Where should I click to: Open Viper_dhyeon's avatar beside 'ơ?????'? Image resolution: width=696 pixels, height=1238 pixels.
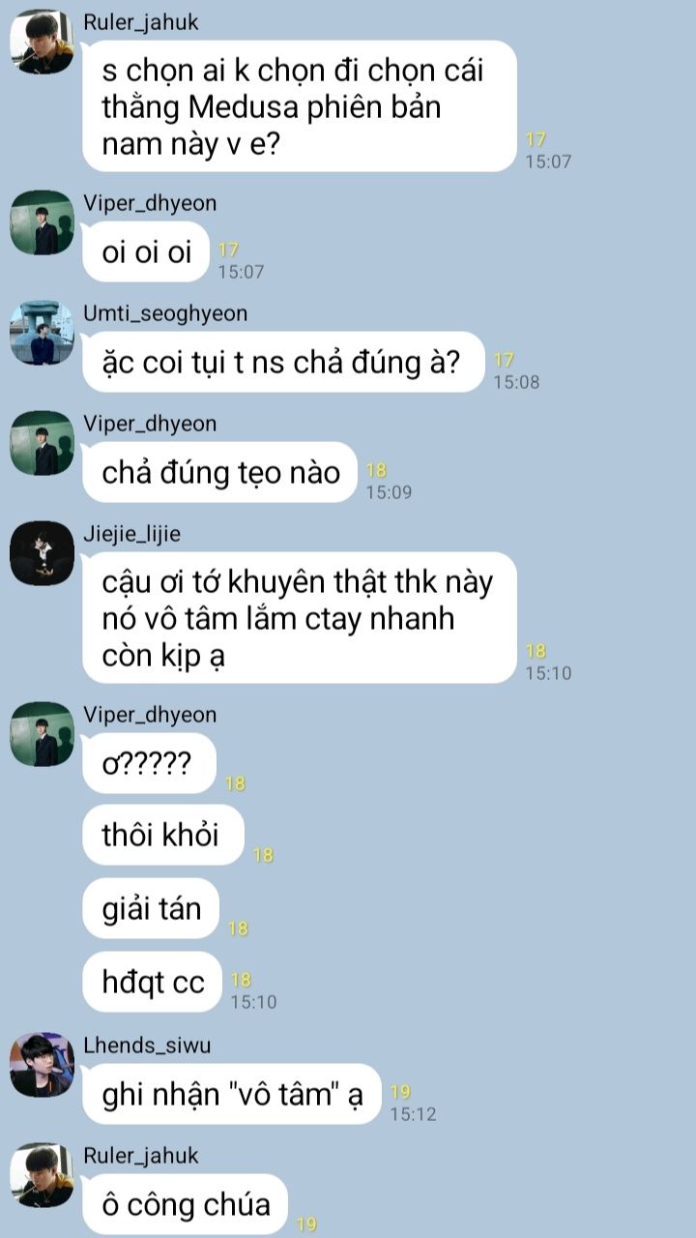coord(42,734)
